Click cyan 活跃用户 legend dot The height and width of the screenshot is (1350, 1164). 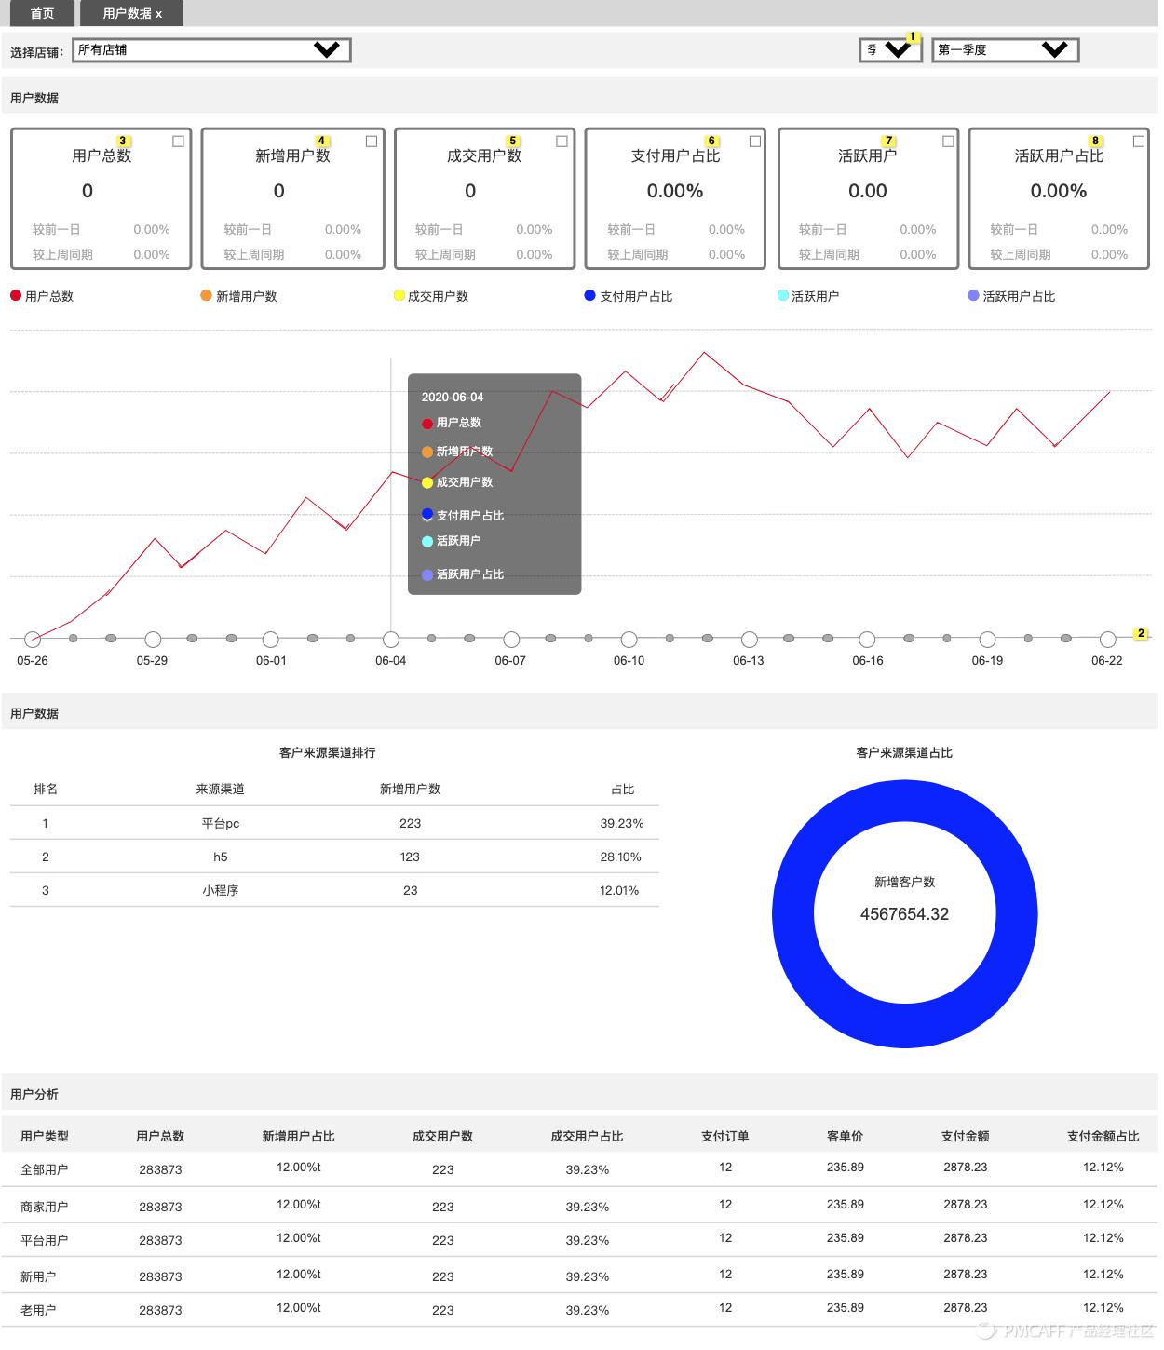coord(783,295)
